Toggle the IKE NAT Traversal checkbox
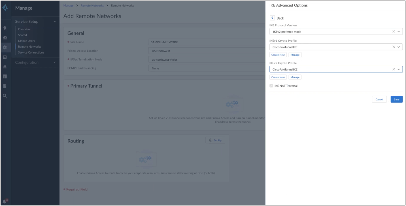406x206 pixels. (x=271, y=86)
